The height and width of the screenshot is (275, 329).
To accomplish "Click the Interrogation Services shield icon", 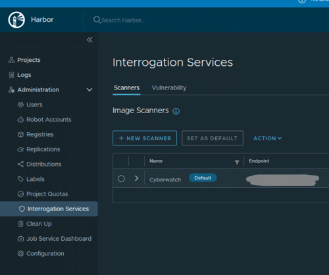I will point(22,209).
